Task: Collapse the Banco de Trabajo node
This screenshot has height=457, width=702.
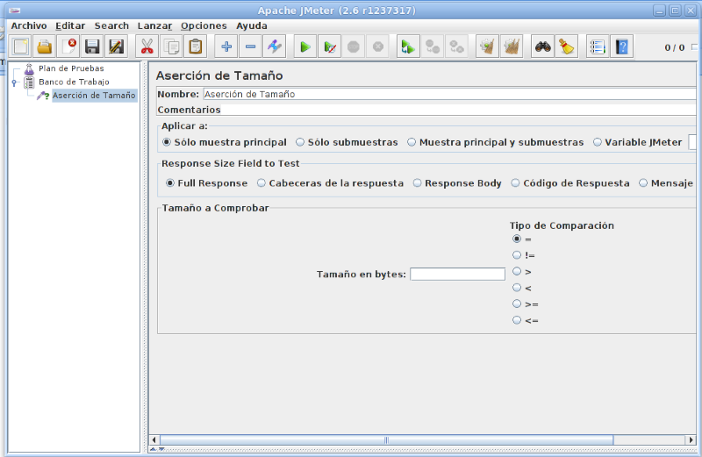Action: pos(14,82)
